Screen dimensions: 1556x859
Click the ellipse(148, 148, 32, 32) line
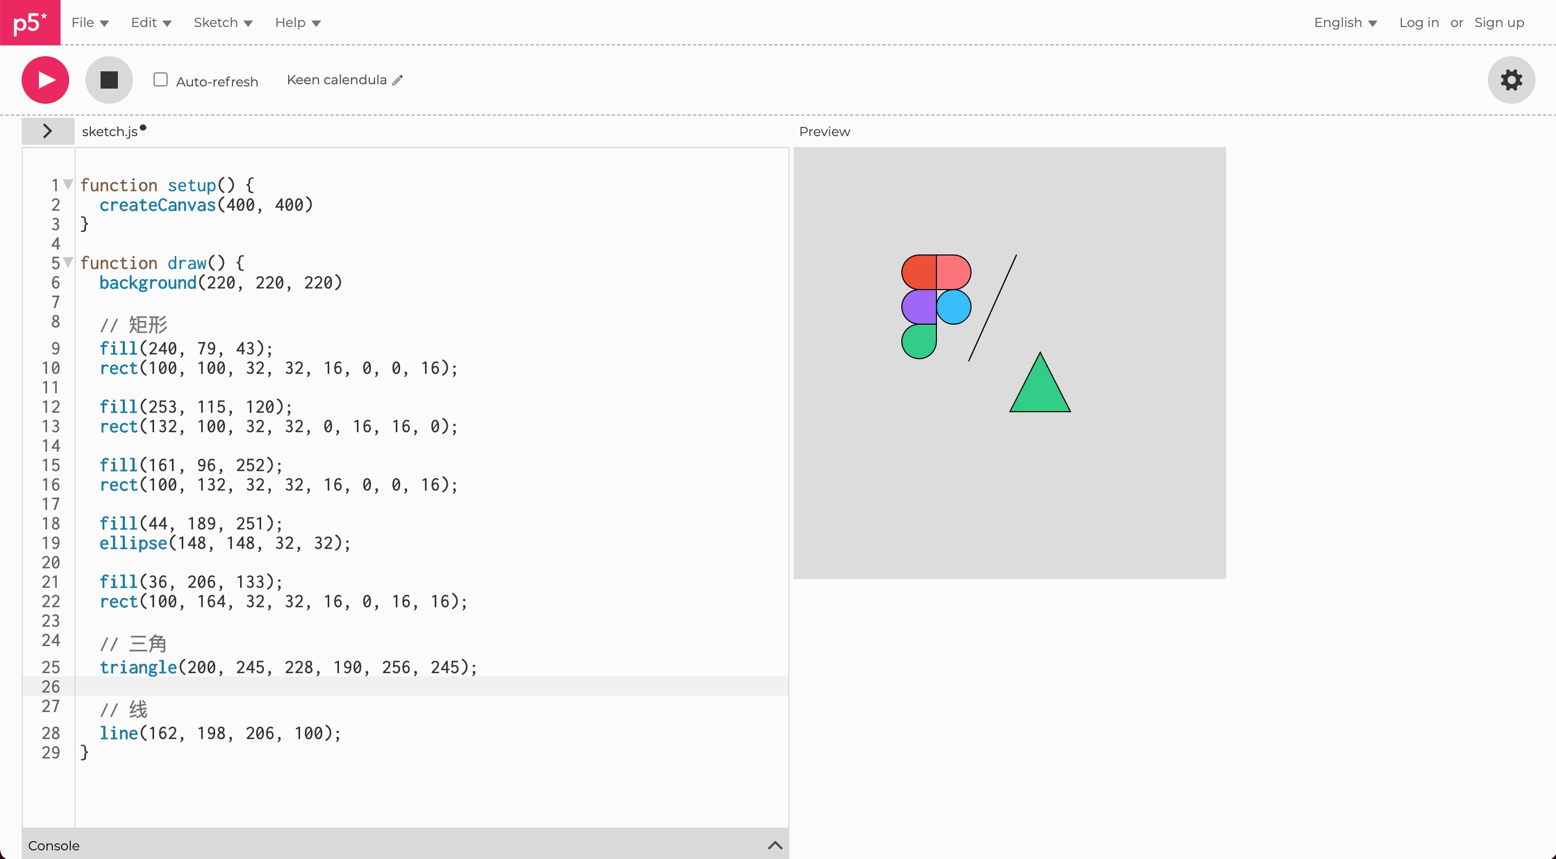[225, 543]
